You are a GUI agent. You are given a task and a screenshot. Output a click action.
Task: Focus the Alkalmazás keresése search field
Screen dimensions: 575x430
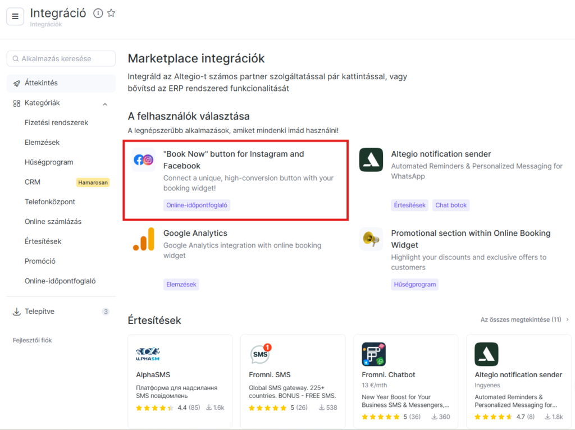62,58
